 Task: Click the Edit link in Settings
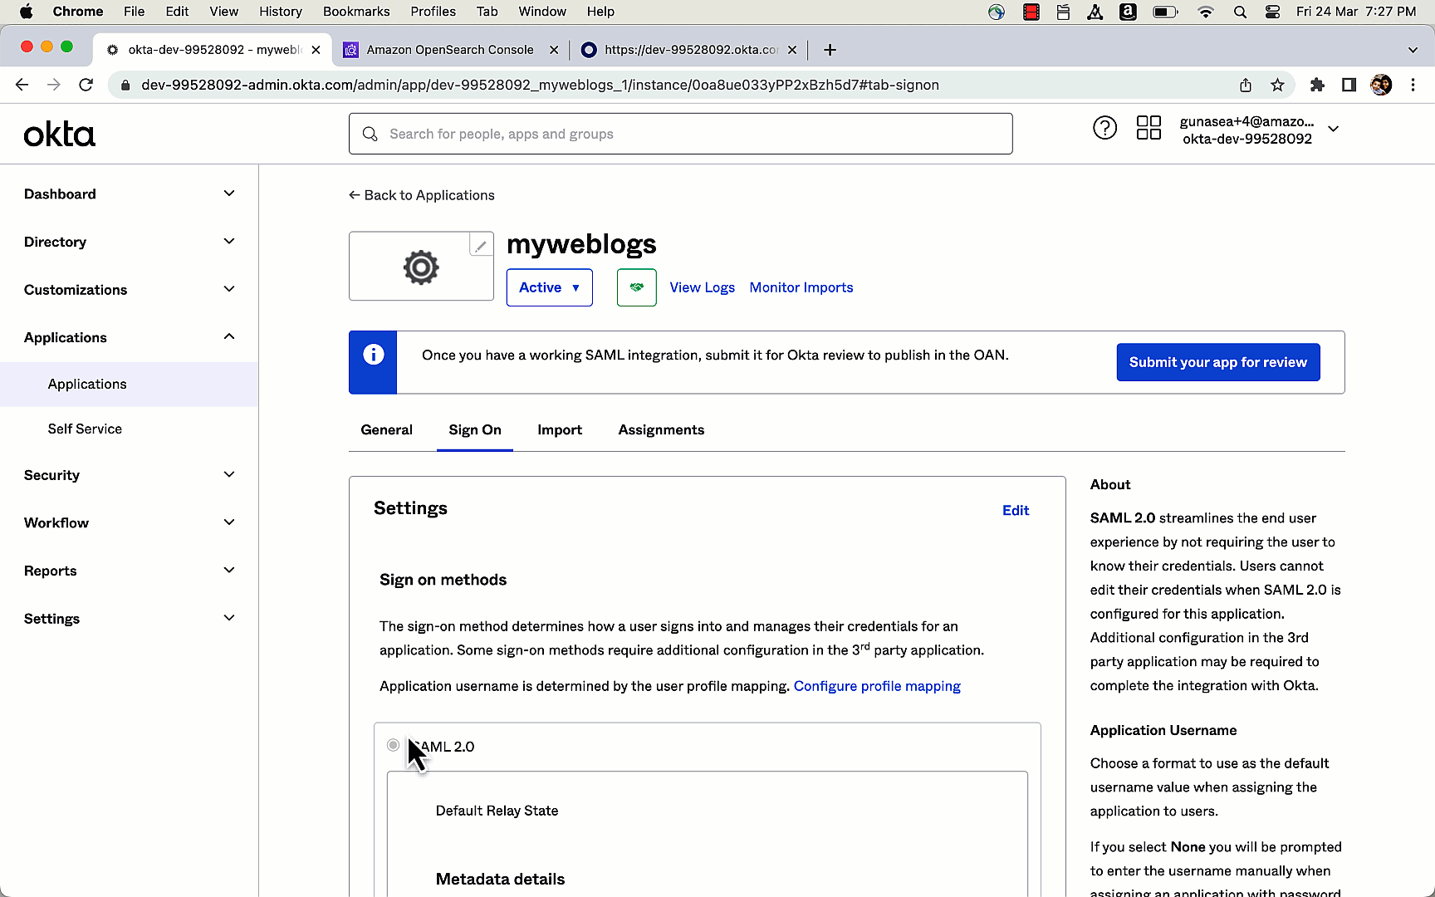point(1016,510)
